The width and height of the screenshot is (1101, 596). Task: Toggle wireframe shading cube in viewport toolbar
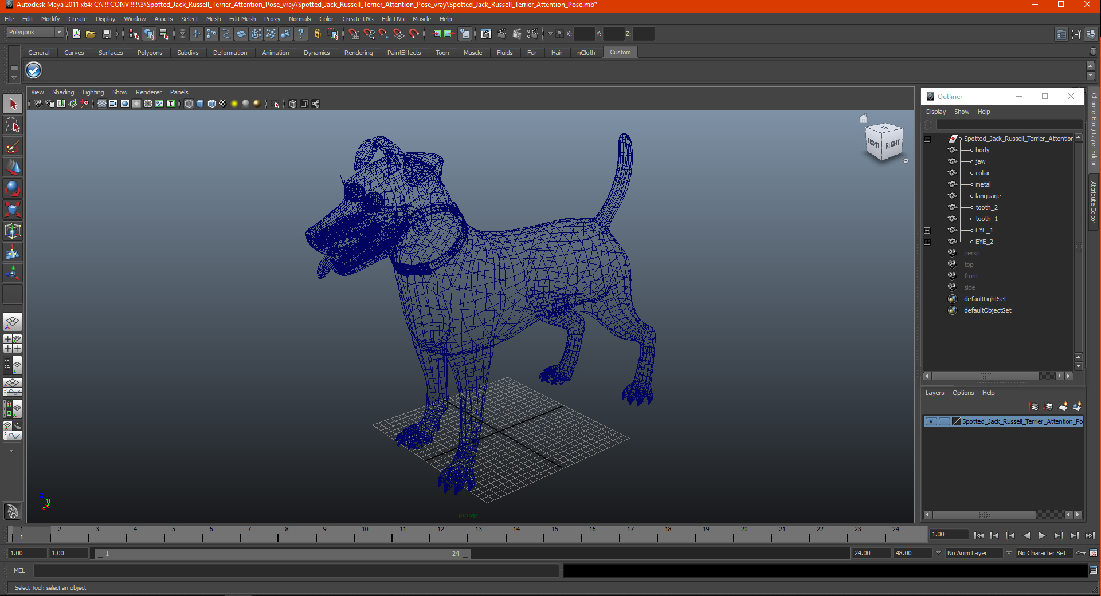189,104
